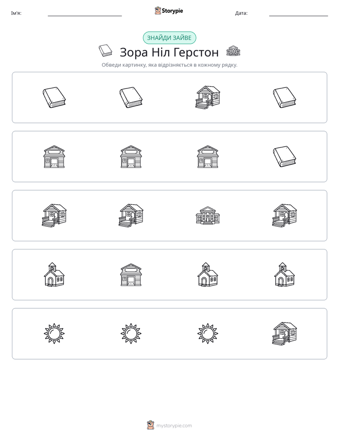Tap the first schoolhouse with bell tower
Image resolution: width=339 pixels, height=439 pixels.
[x=54, y=275]
